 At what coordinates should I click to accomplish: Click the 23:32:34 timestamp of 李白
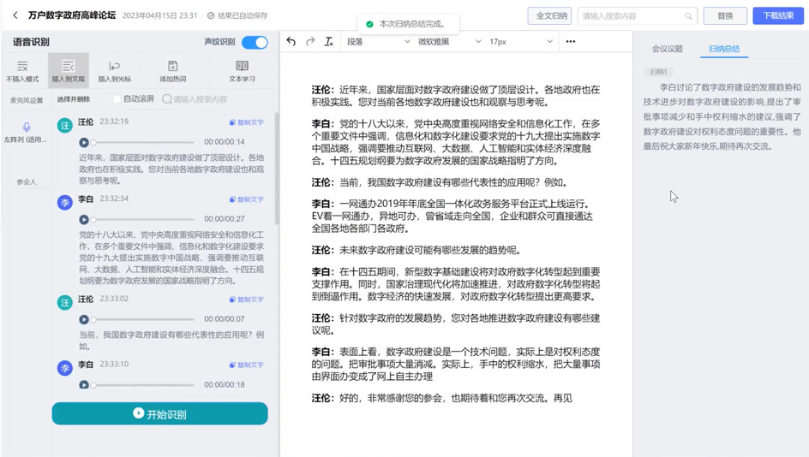[x=114, y=199]
